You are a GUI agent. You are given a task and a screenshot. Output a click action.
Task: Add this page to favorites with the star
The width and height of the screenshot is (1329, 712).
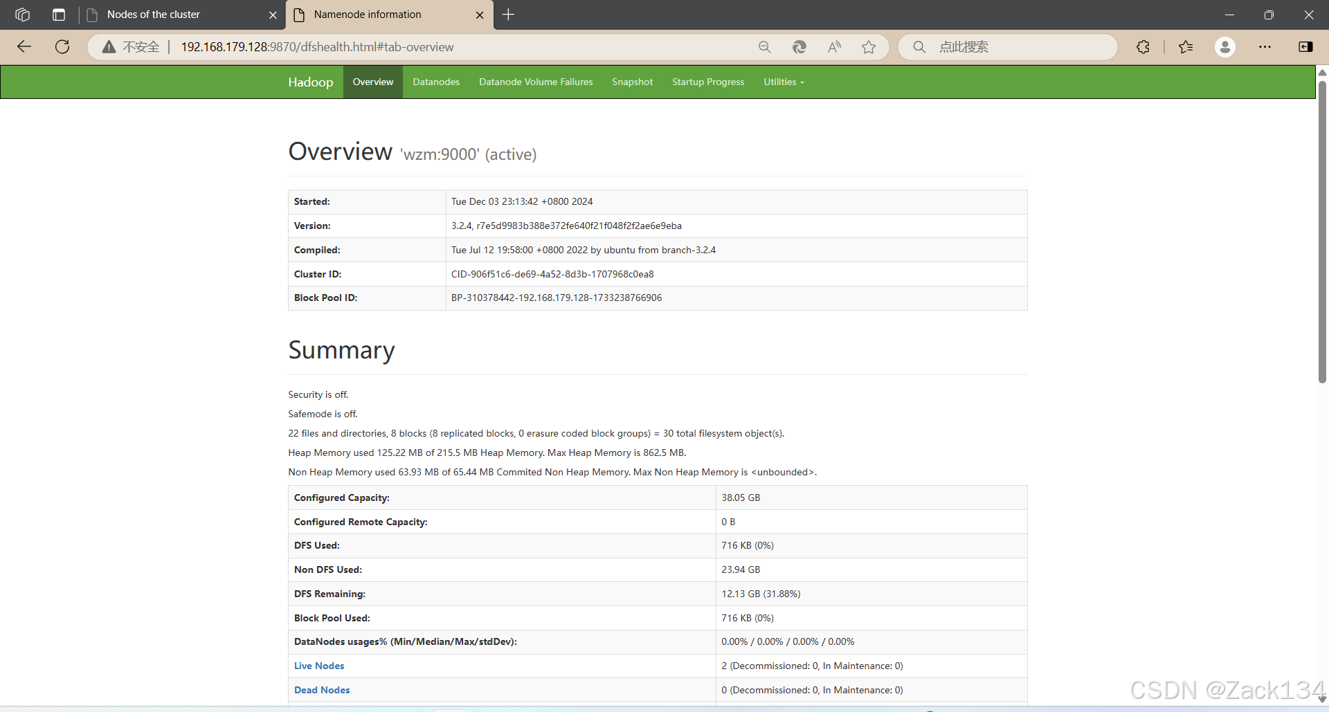(x=869, y=47)
